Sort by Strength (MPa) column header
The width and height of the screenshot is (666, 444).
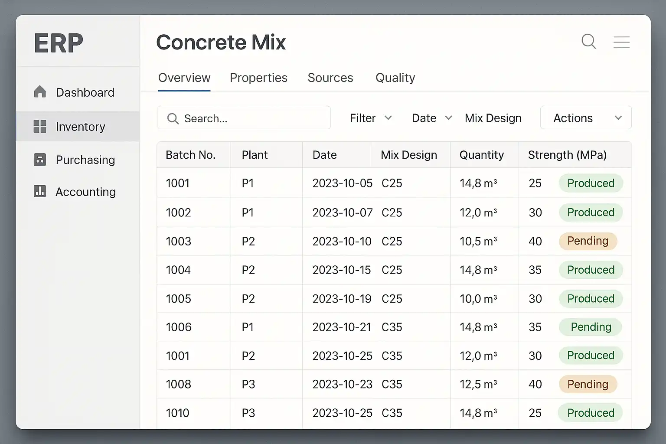(x=567, y=155)
